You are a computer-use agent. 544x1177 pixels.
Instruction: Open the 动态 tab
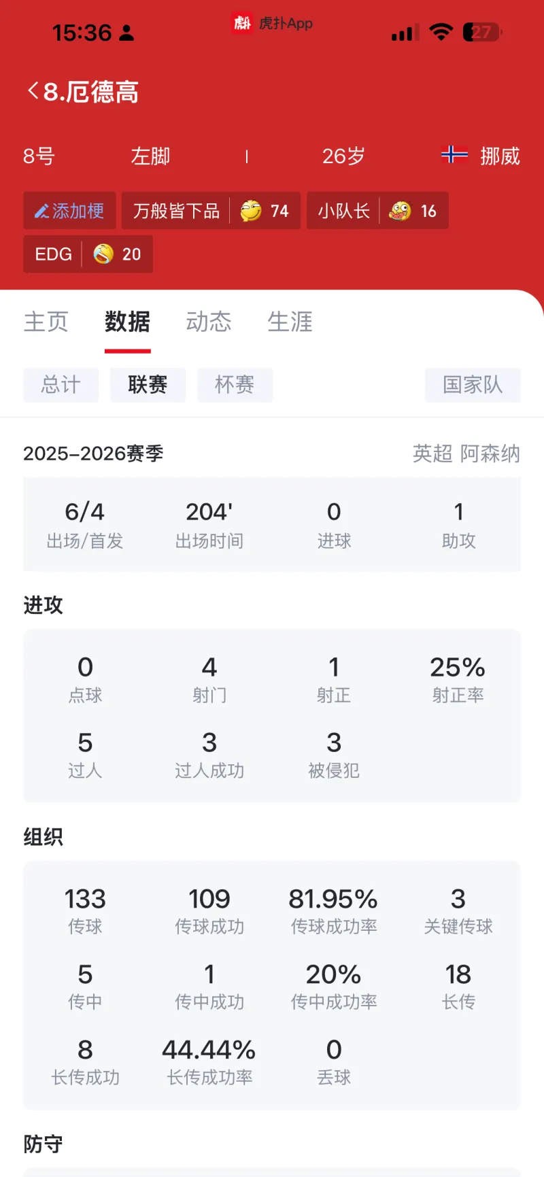tap(209, 322)
